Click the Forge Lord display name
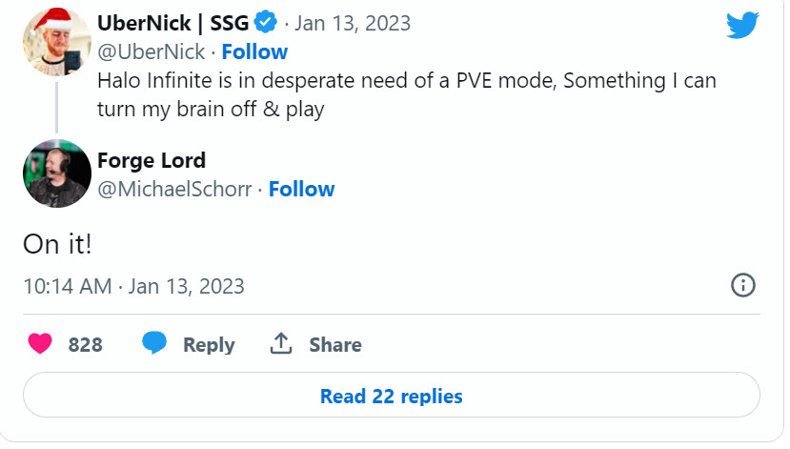 click(152, 160)
